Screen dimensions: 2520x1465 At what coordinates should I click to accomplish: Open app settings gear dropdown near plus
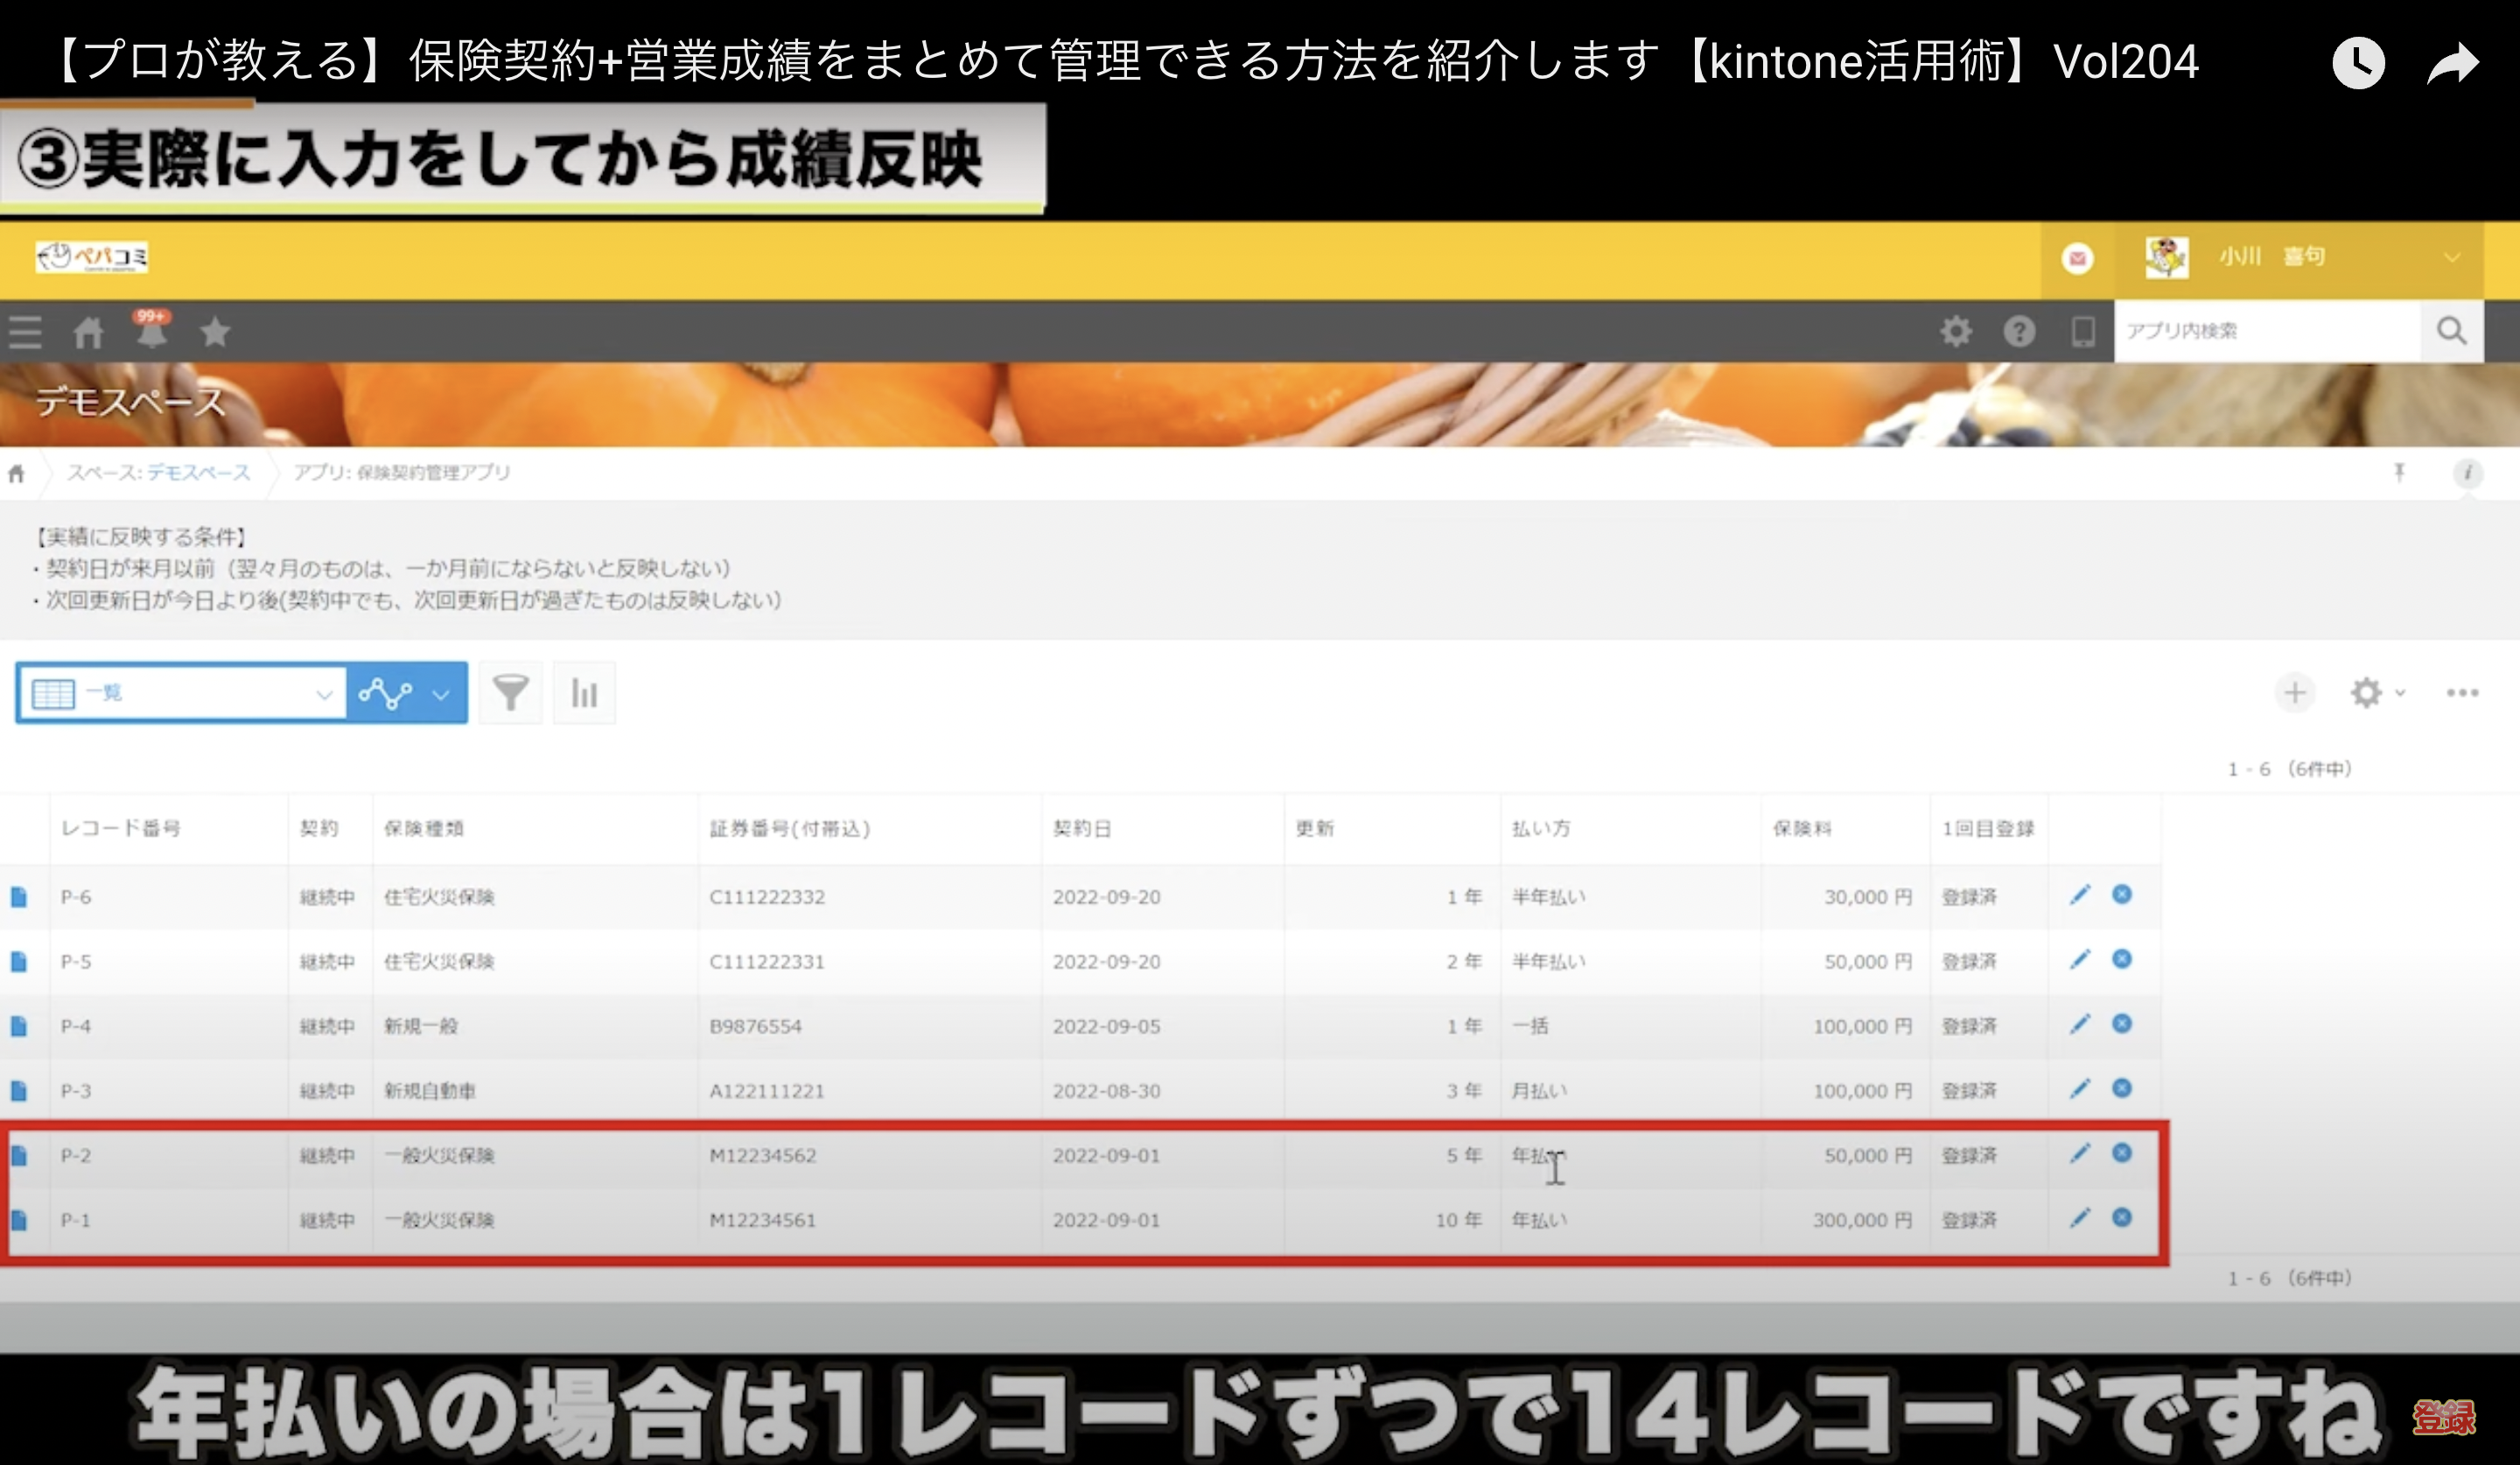click(2376, 692)
